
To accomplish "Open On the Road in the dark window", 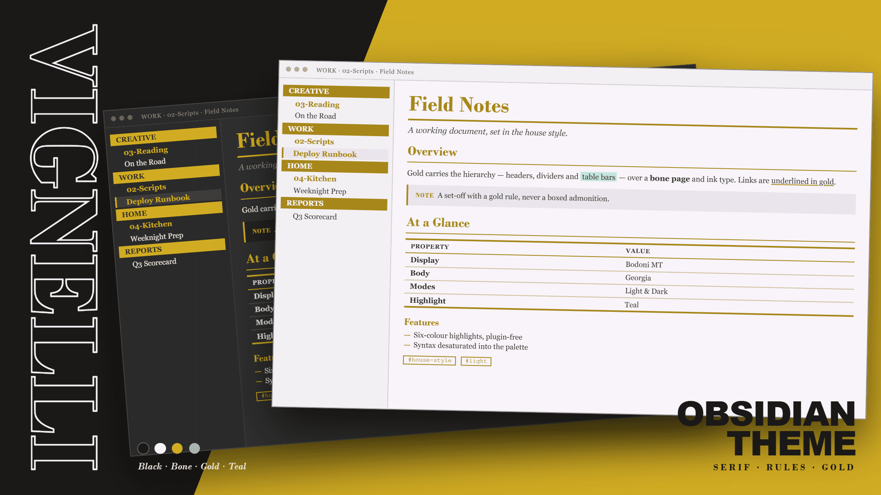I will 145,163.
